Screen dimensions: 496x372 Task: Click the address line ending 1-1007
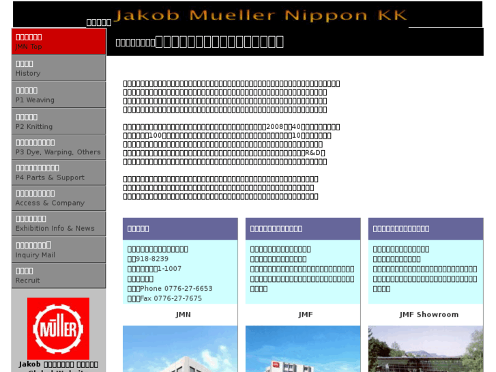click(x=154, y=268)
